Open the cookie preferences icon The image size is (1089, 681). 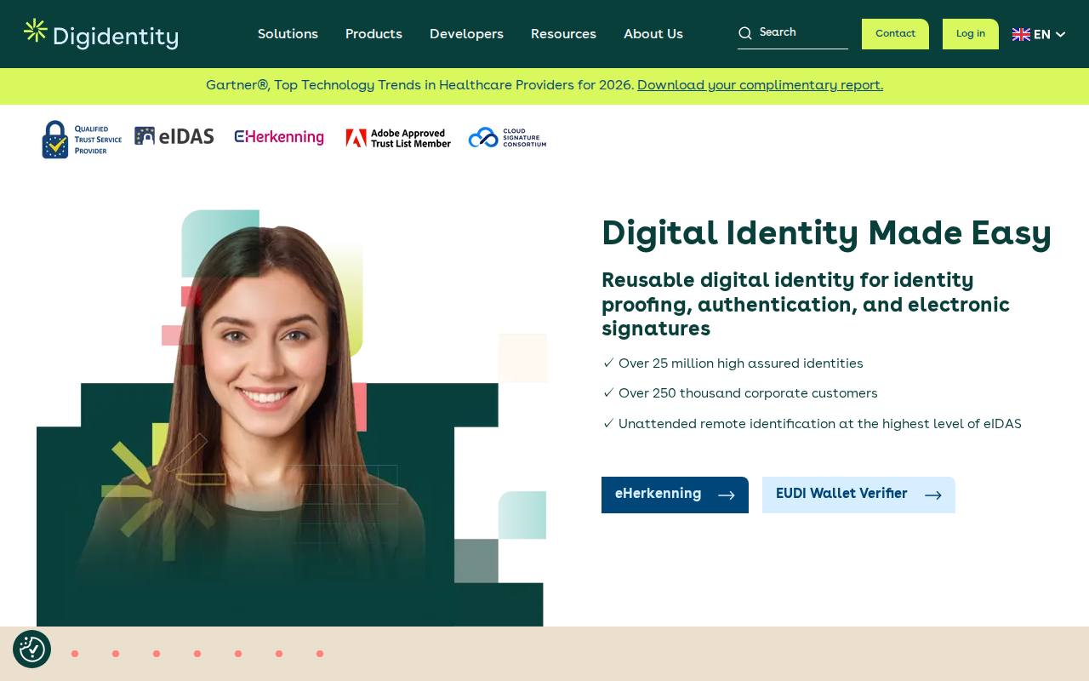32,650
